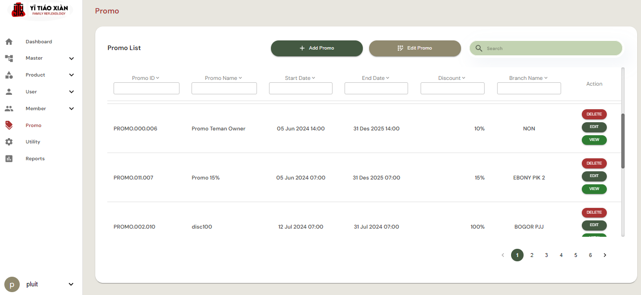Click the Reports chart icon in sidebar
The image size is (641, 295).
[9, 159]
